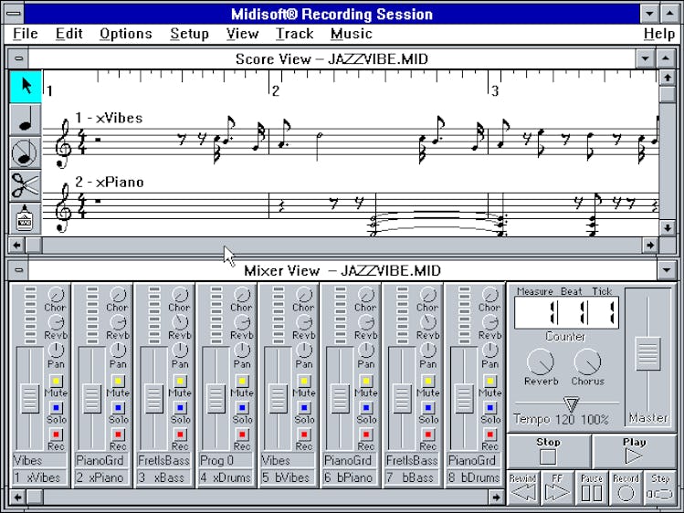Click the Score View minimize down arrow

645,58
